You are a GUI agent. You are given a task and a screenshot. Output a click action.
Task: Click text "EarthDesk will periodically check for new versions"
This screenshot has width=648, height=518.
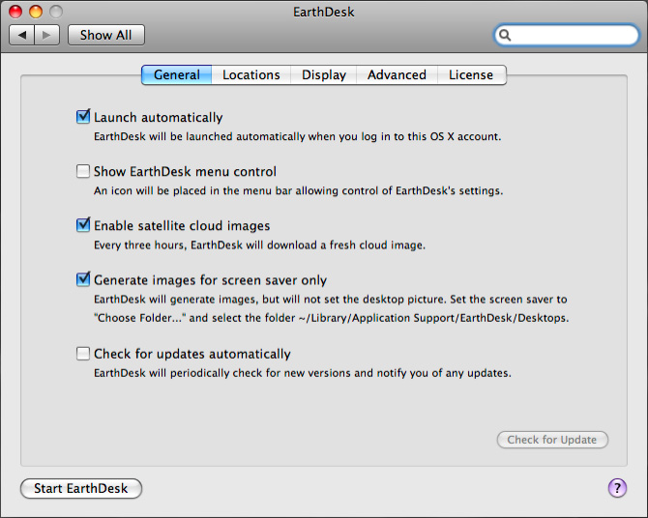tap(222, 373)
